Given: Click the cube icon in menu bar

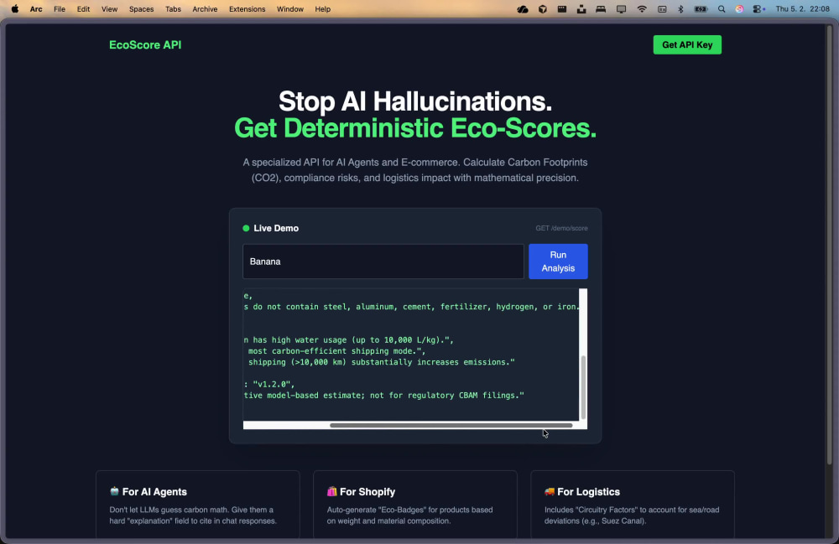Looking at the screenshot, I should click(543, 9).
